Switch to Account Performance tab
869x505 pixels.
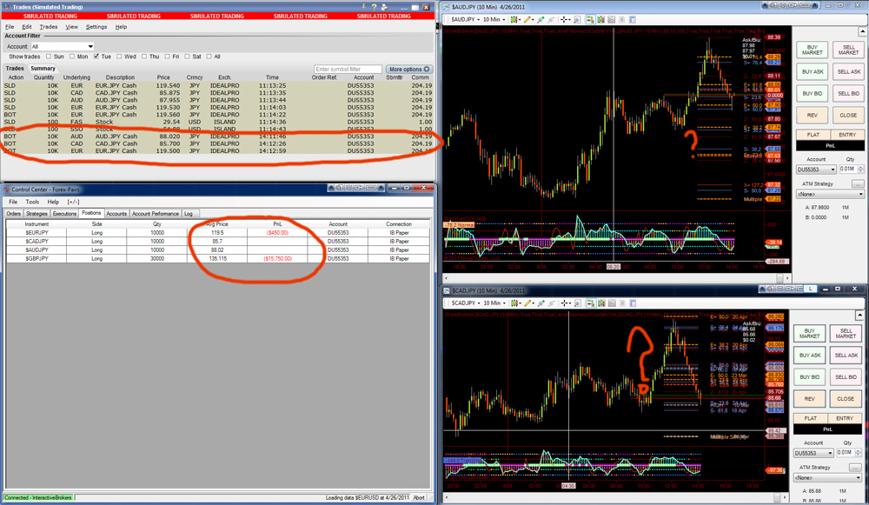point(156,214)
